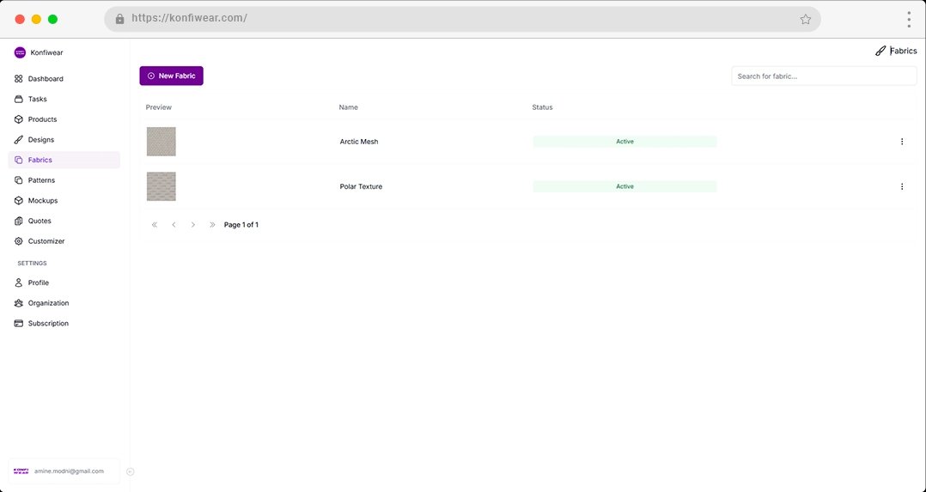
Task: Click the Organization people icon
Action: click(x=19, y=303)
